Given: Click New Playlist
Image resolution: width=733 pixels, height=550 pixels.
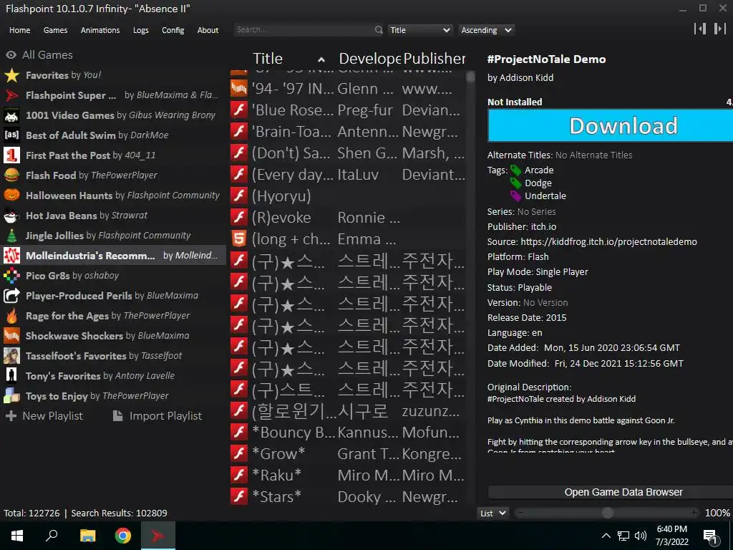Looking at the screenshot, I should click(x=44, y=416).
